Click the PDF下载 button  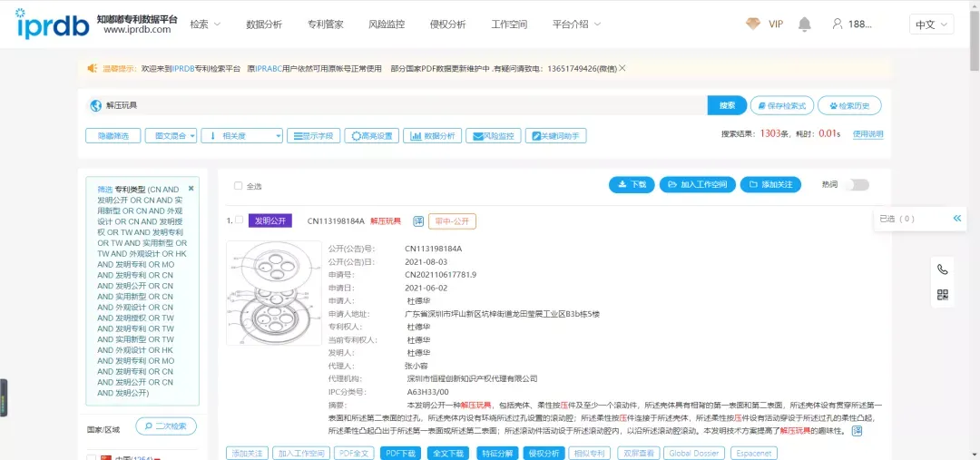pos(400,453)
